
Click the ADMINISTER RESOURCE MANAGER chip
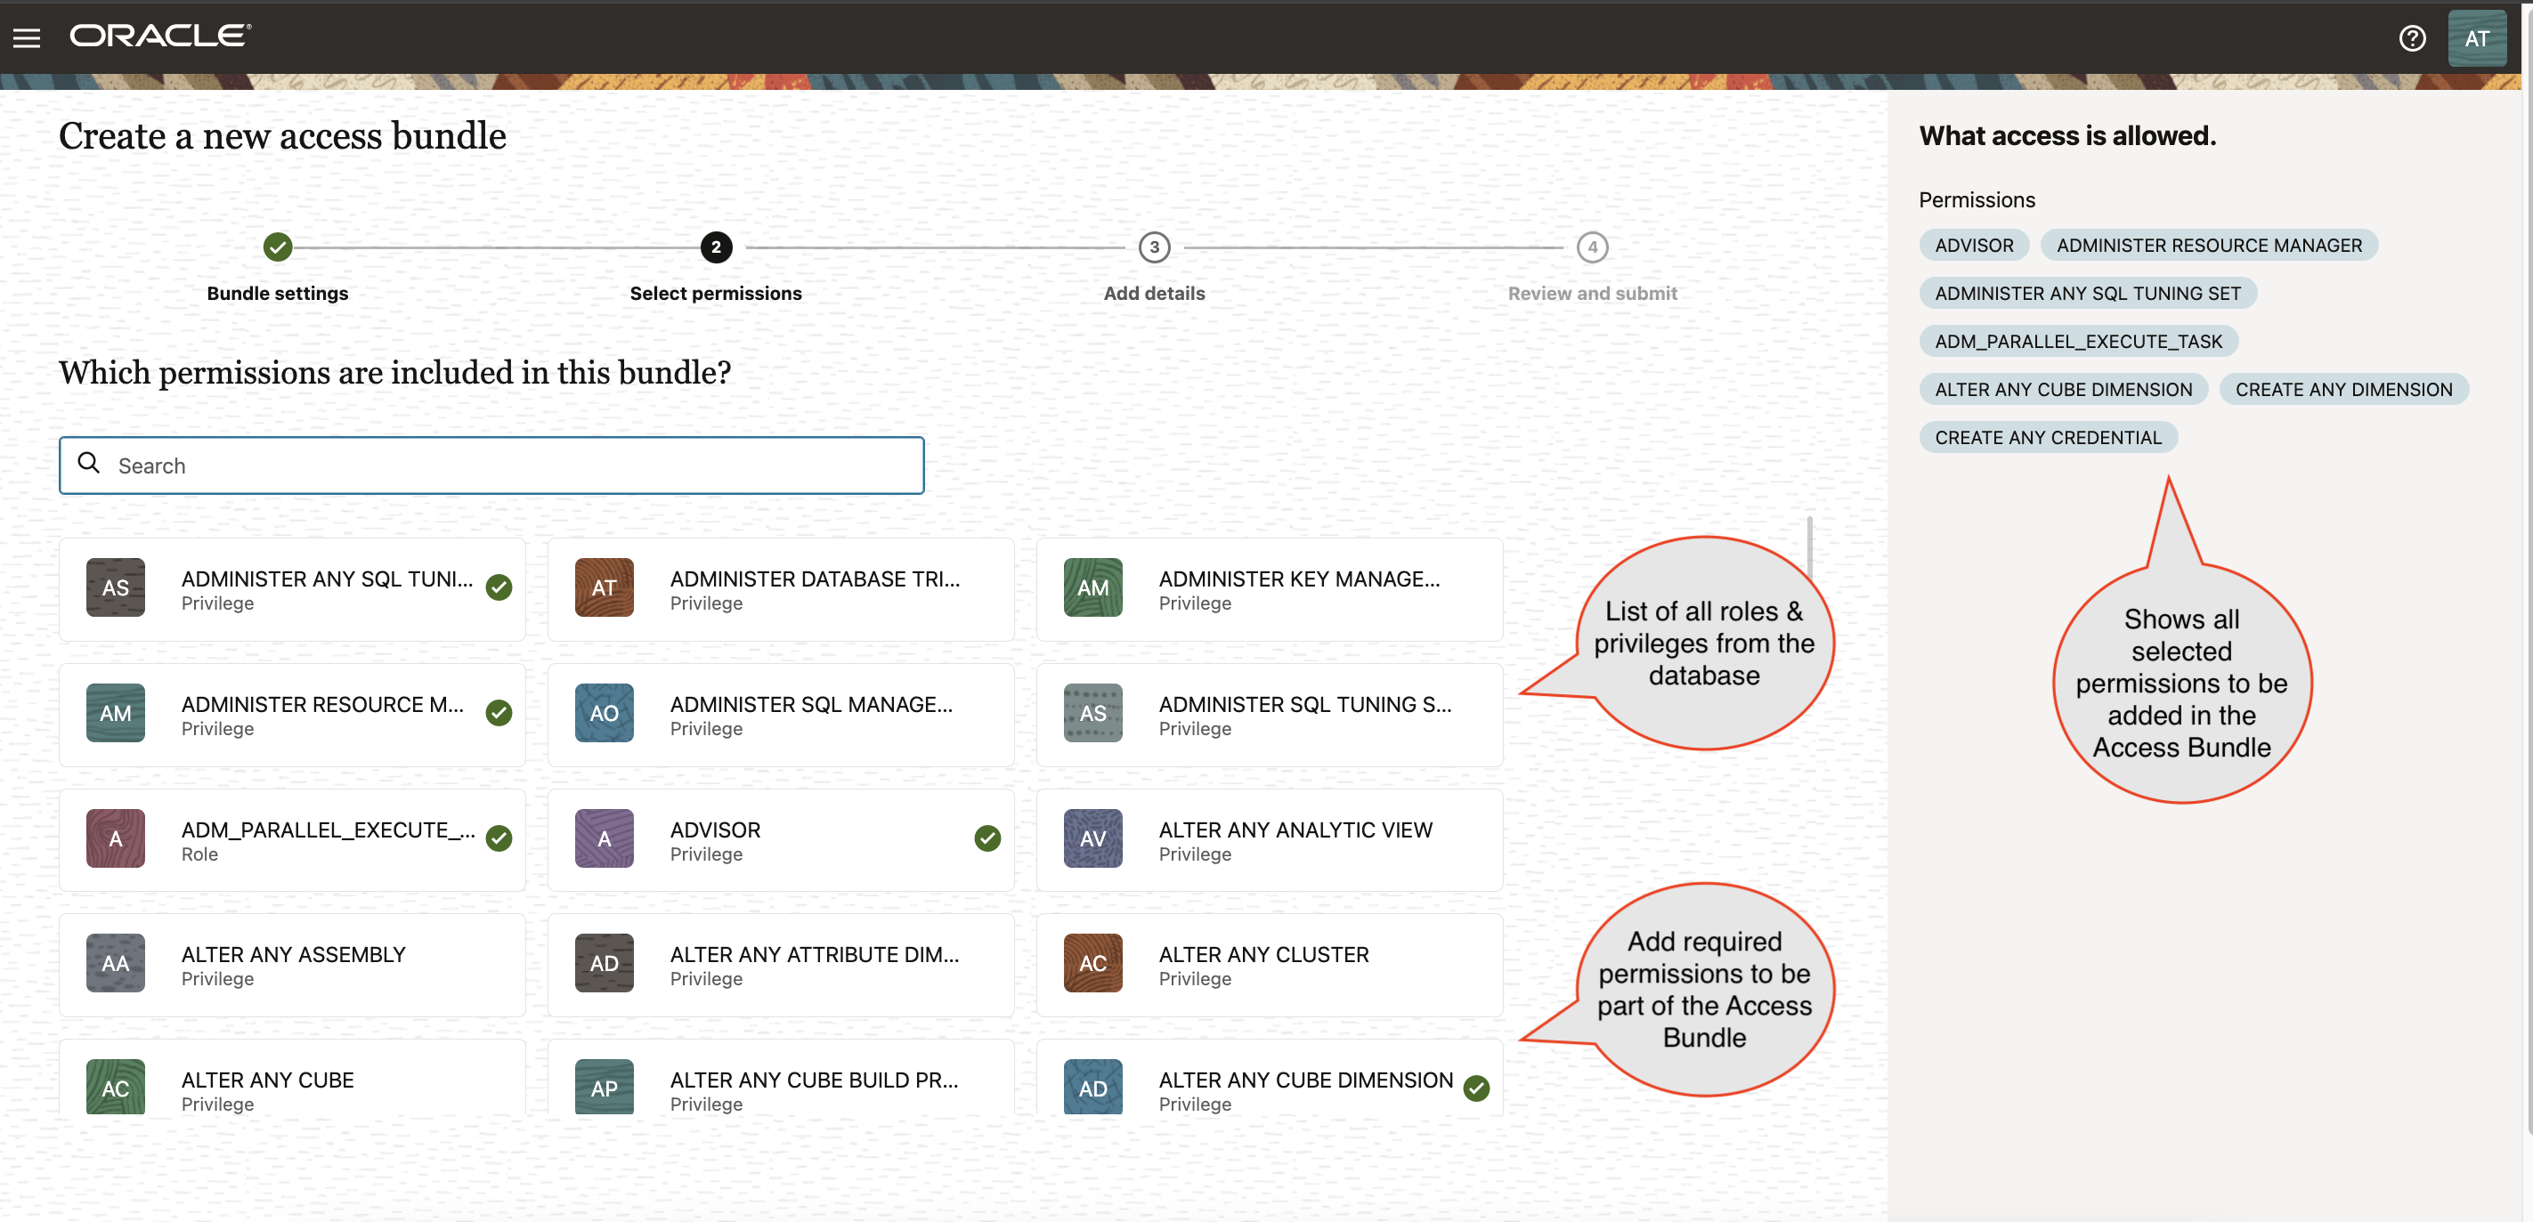(2210, 245)
